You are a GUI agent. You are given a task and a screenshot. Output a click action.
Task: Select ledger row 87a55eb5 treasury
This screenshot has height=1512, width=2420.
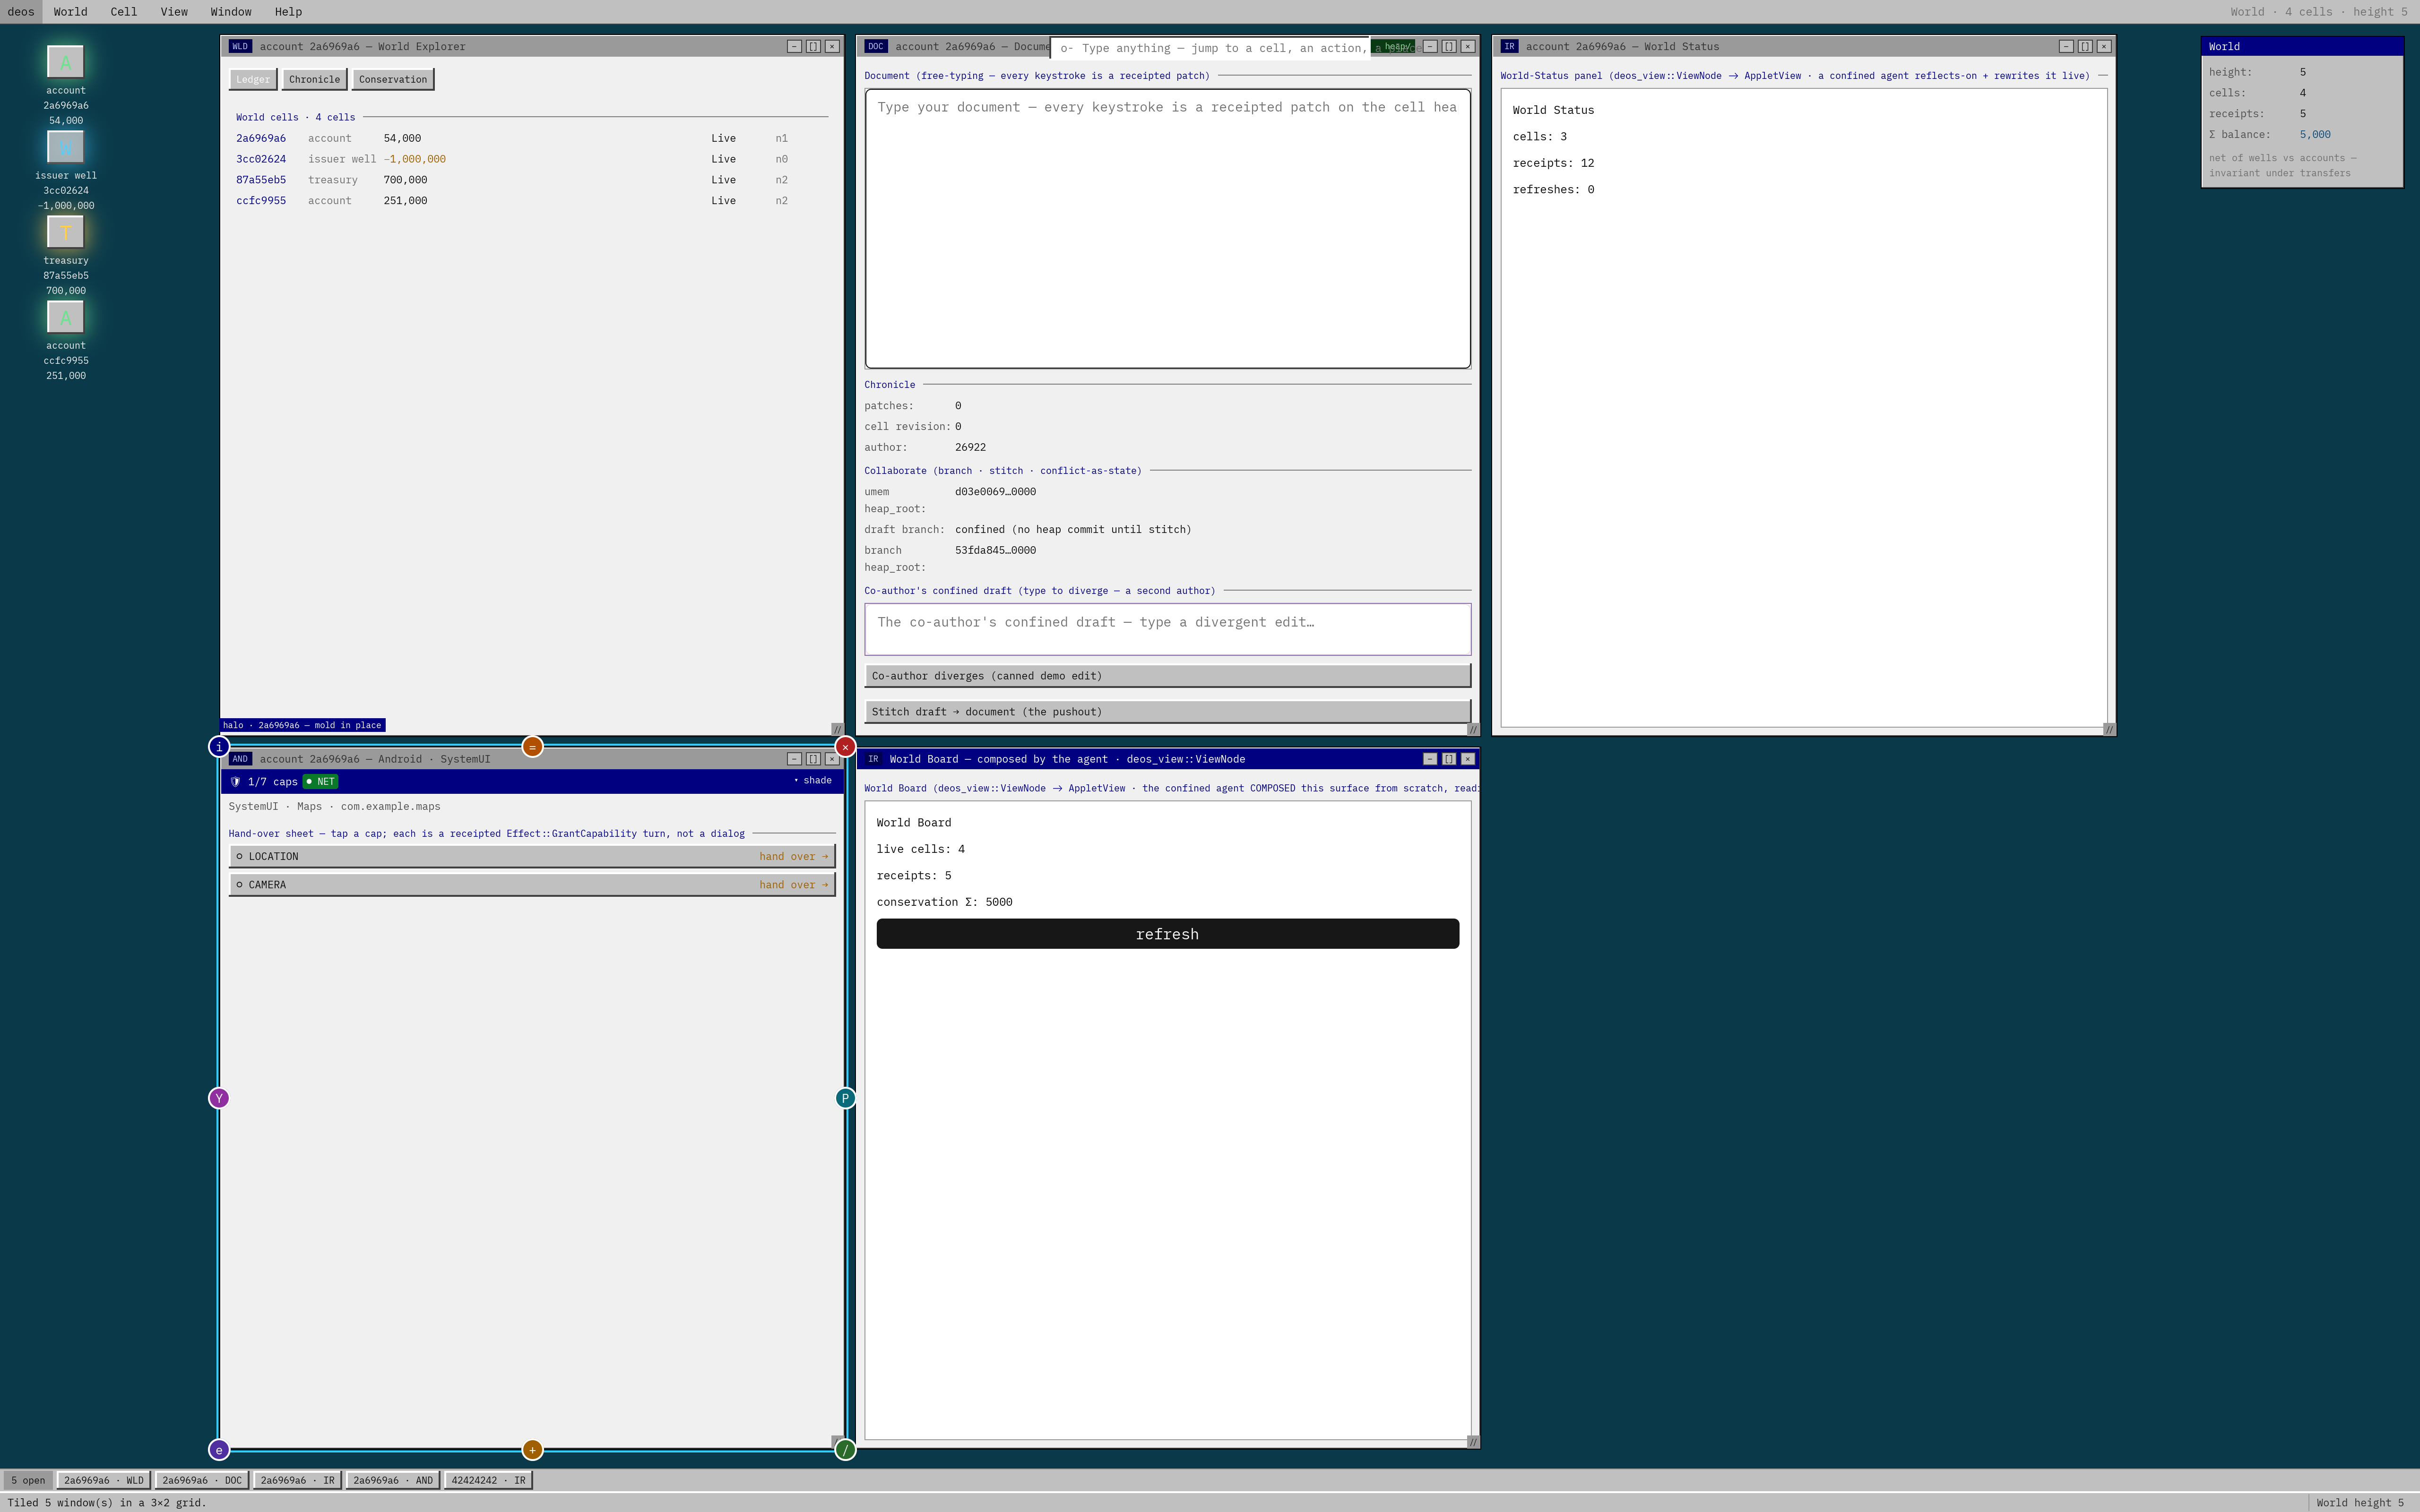(x=532, y=180)
